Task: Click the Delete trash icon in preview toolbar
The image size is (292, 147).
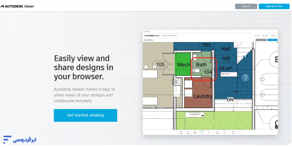Action: (x=208, y=132)
